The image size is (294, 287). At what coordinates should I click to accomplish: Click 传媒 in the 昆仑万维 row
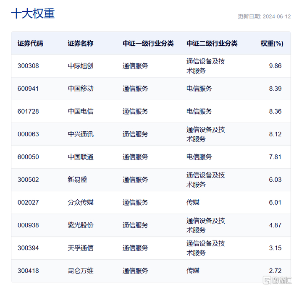[x=193, y=271]
